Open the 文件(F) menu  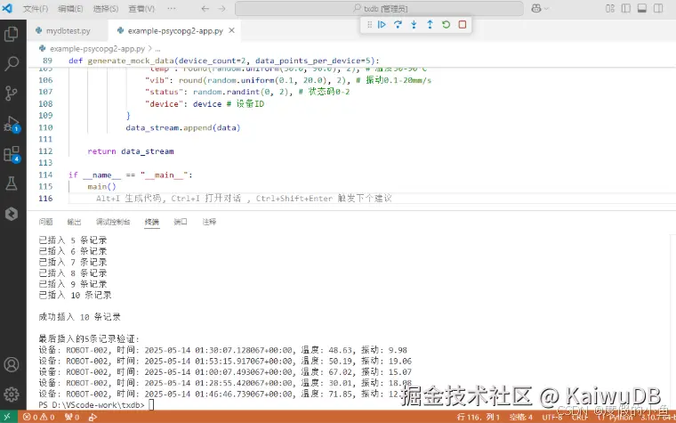[36, 9]
